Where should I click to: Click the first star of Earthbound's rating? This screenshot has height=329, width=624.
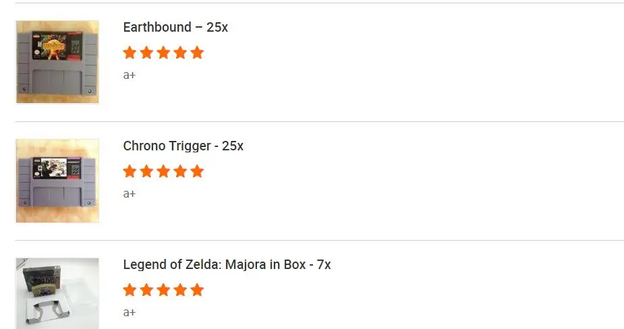(x=130, y=53)
